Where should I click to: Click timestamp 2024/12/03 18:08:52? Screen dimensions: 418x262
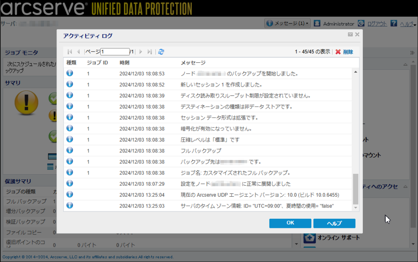pos(142,85)
